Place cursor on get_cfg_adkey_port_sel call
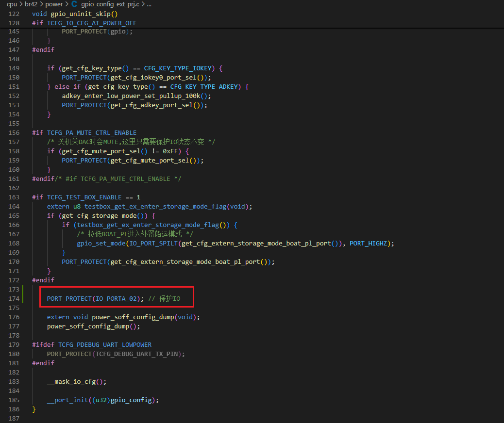This screenshot has width=504, height=423. 151,105
